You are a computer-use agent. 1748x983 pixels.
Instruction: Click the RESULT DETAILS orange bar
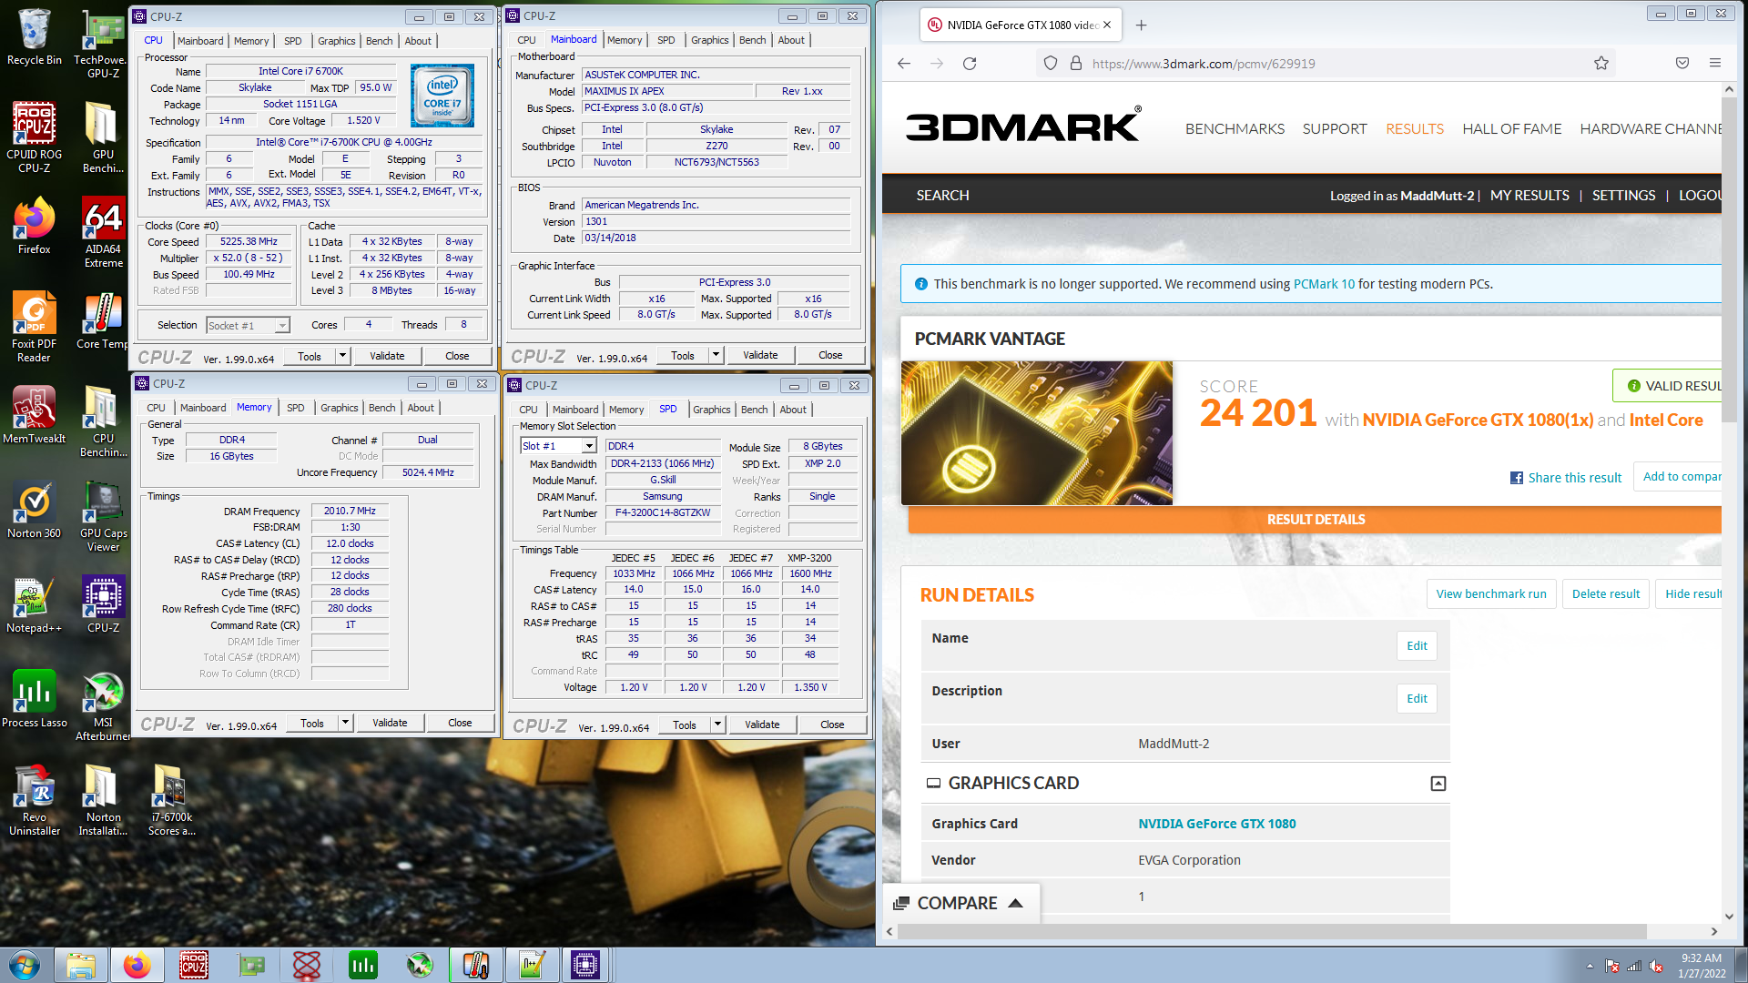point(1315,520)
